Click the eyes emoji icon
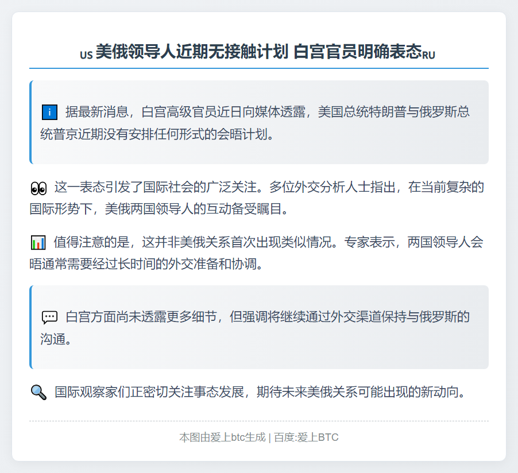The width and height of the screenshot is (518, 473). tap(38, 188)
